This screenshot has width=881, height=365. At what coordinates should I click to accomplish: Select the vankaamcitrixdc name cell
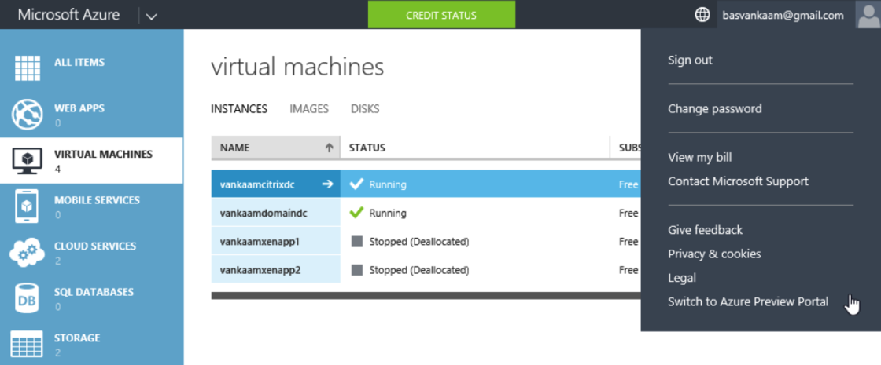click(275, 184)
